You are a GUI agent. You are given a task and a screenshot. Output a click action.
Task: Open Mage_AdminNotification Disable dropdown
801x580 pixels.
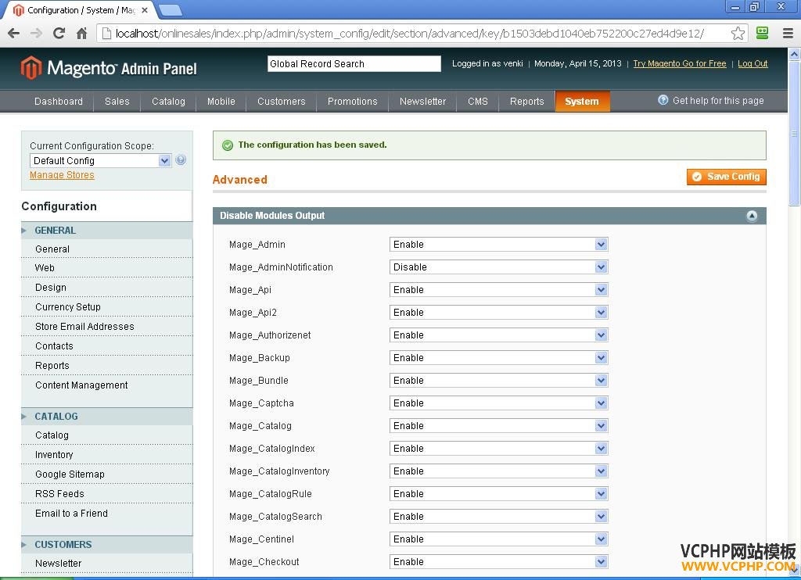point(498,267)
